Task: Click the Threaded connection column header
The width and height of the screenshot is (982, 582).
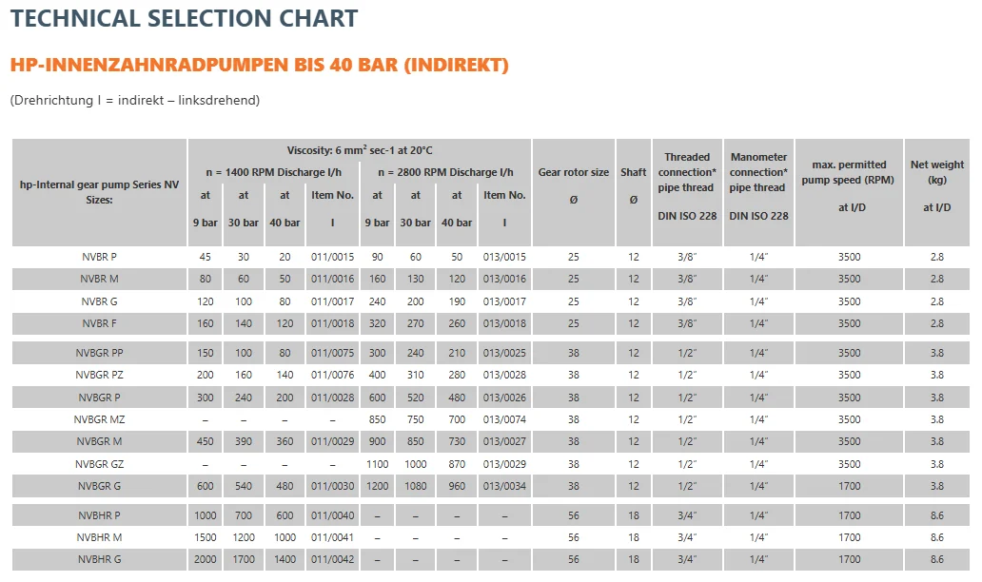Action: pyautogui.click(x=686, y=172)
